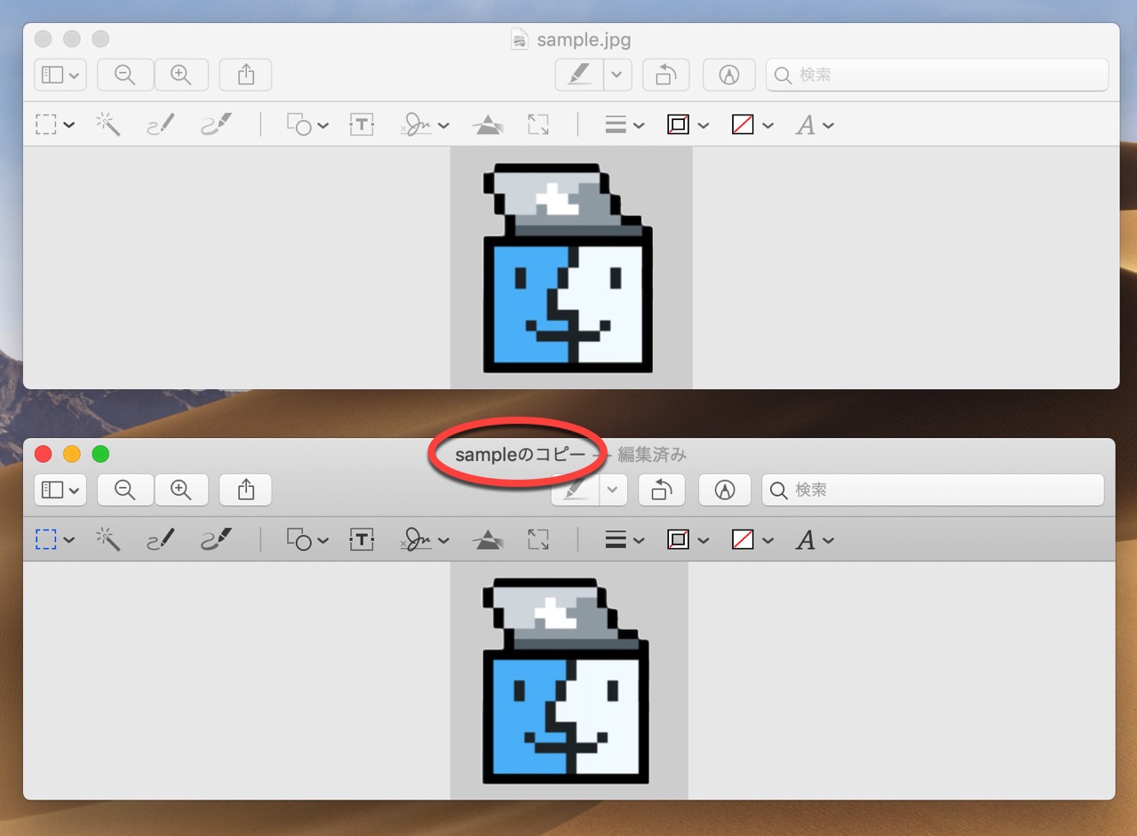Click the 編集済み status in the title bar
Screen dimensions: 1137x836
(x=652, y=455)
